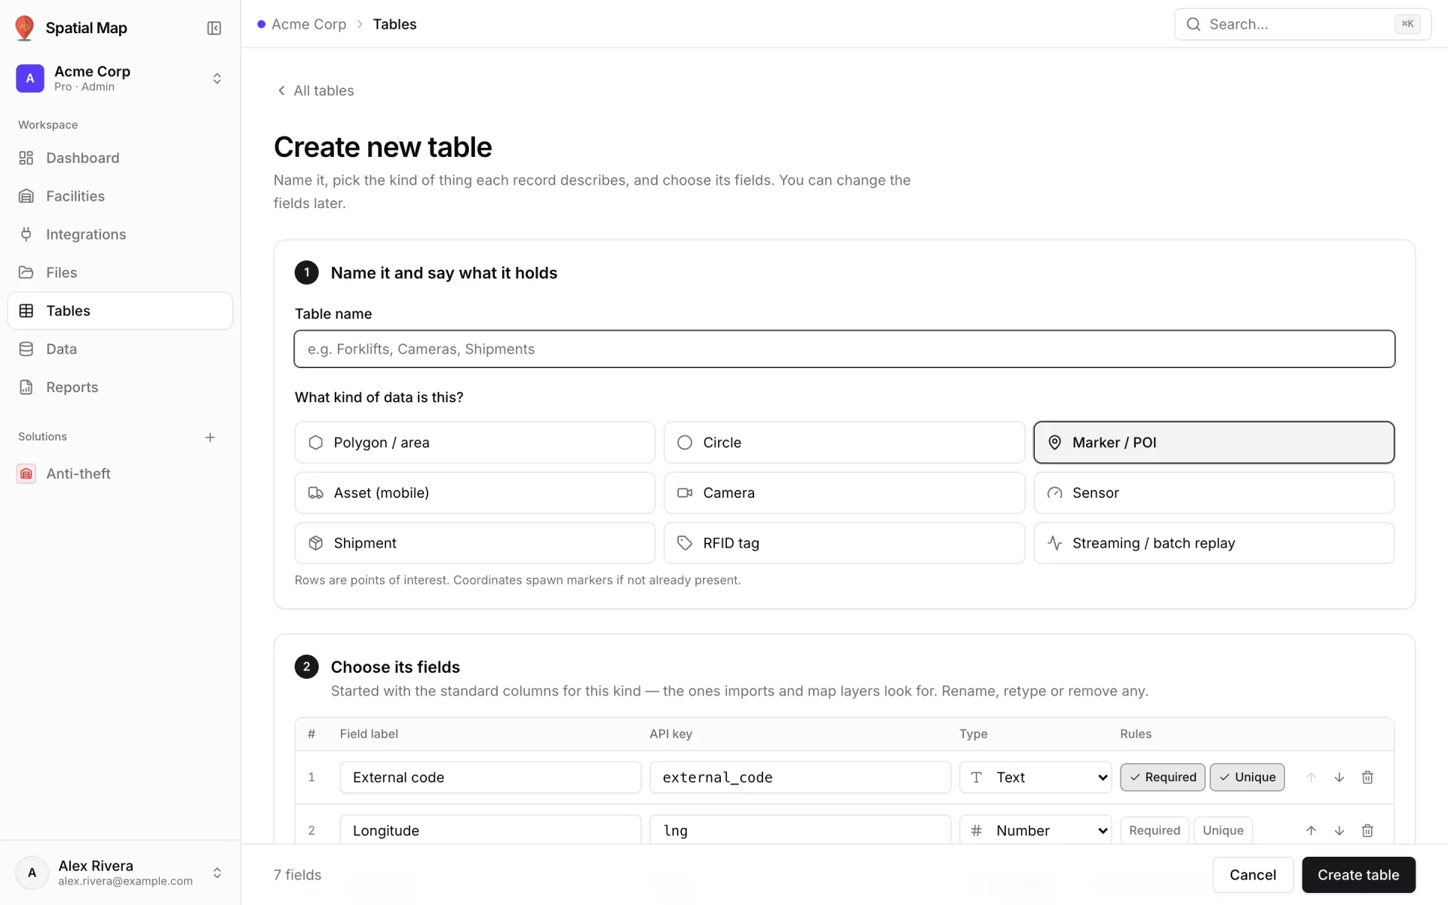Choose RFID tag data kind

click(844, 543)
